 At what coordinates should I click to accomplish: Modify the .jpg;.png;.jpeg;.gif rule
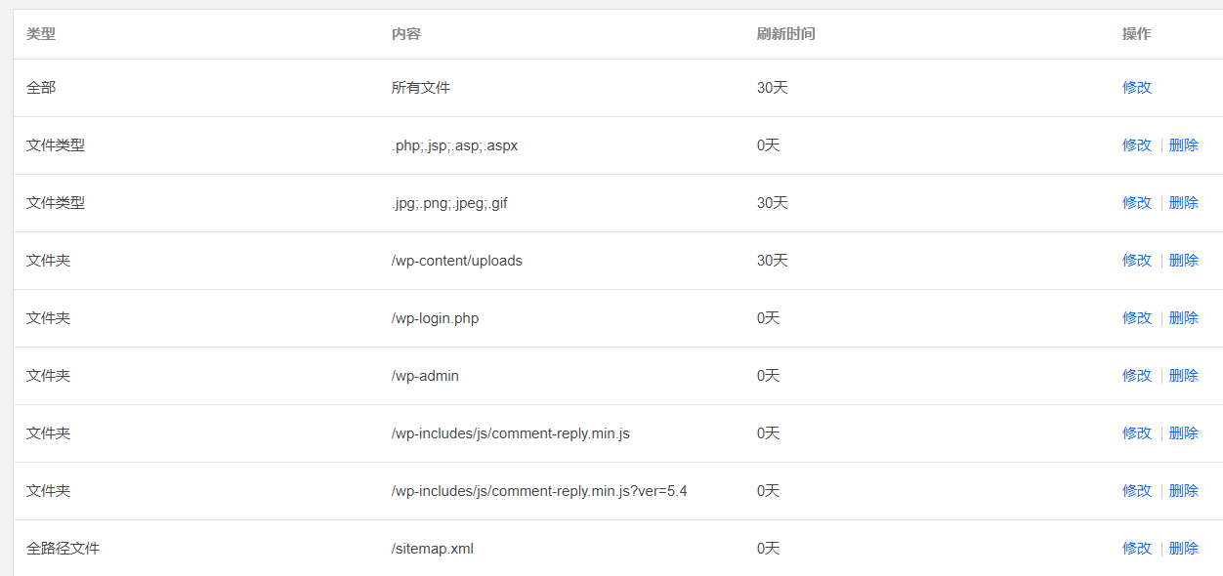[1137, 203]
